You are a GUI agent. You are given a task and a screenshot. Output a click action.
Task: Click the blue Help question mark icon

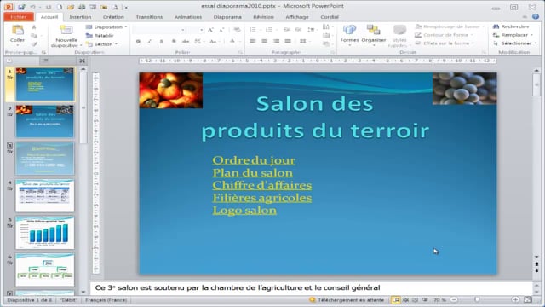(536, 17)
